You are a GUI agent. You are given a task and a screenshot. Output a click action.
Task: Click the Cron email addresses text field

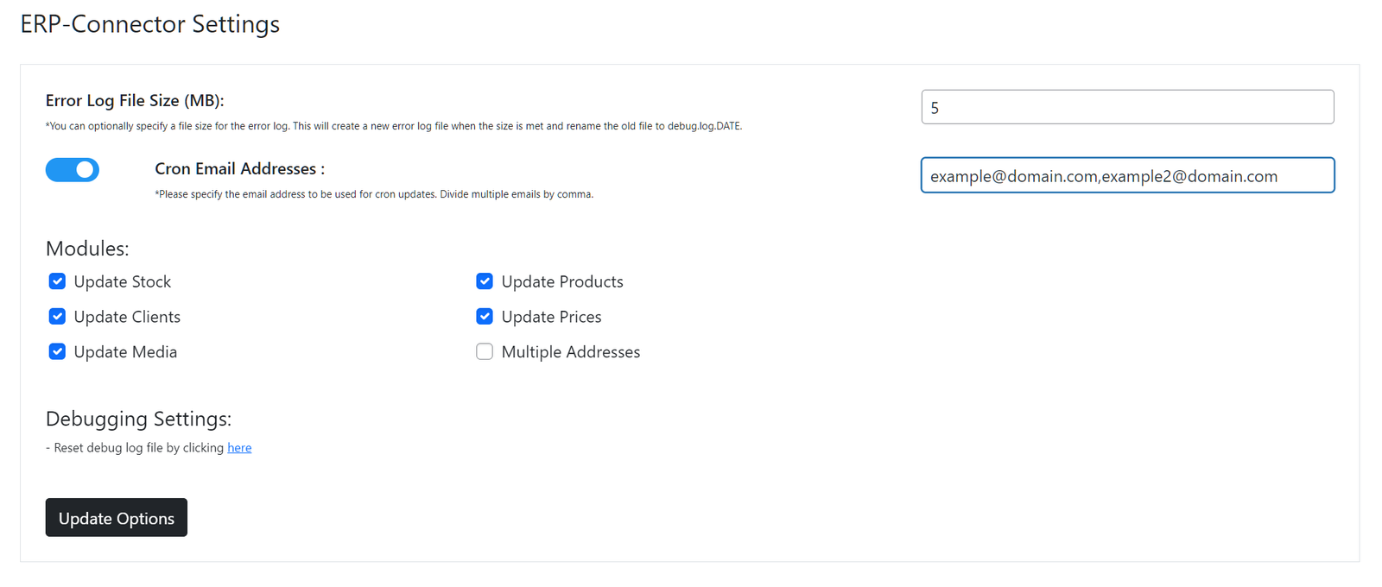(x=1126, y=175)
